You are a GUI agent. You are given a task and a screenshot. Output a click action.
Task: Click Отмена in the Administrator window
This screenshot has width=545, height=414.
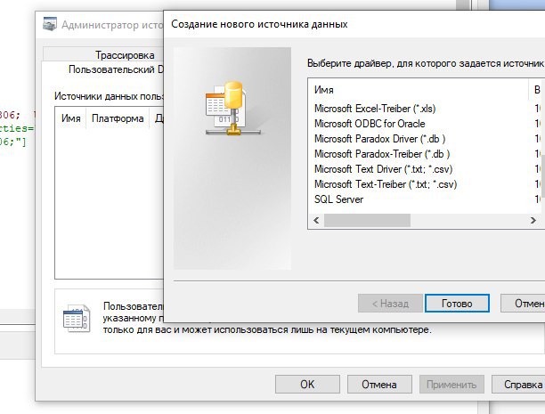379,385
